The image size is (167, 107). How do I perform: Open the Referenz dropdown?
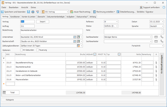click(117, 22)
